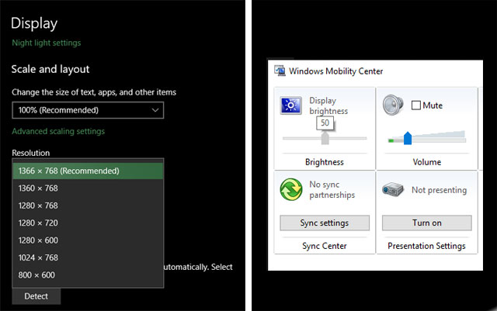Screen dimensions: 497x311
Task: Open Advanced scaling settings link
Action: (x=57, y=131)
